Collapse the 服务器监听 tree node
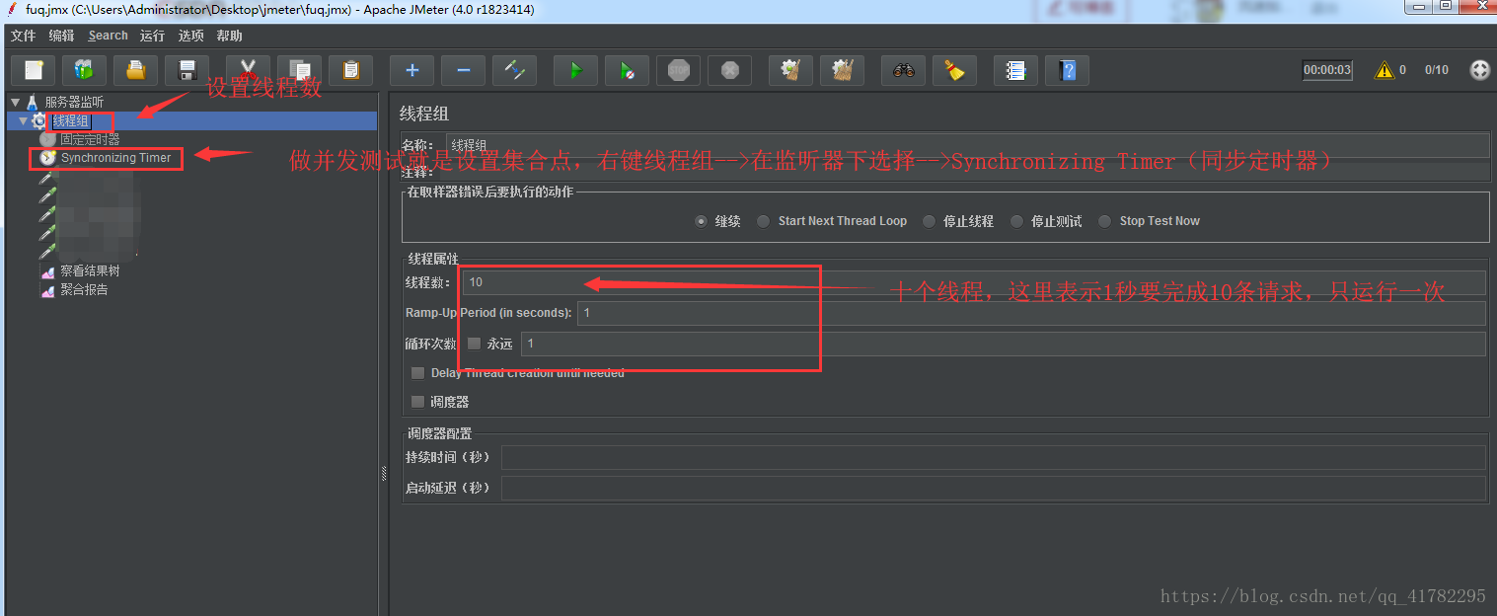Image resolution: width=1497 pixels, height=616 pixels. (15, 102)
